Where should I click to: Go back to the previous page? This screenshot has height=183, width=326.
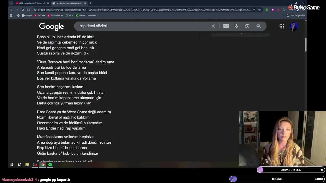pyautogui.click(x=11, y=10)
